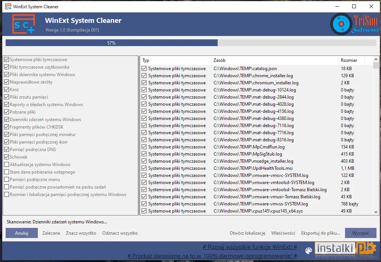Uncheck Pliki tymczasowe użytkownika category
381x262 pixels.
(7, 67)
